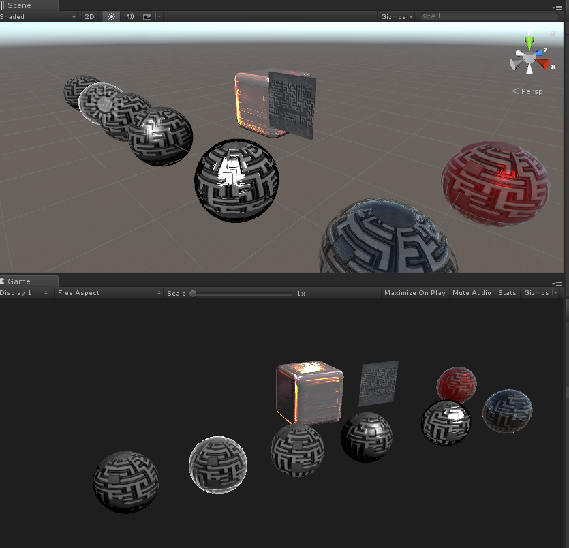Viewport: 569px width, 548px height.
Task: Toggle scene effects image icon
Action: [x=147, y=16]
